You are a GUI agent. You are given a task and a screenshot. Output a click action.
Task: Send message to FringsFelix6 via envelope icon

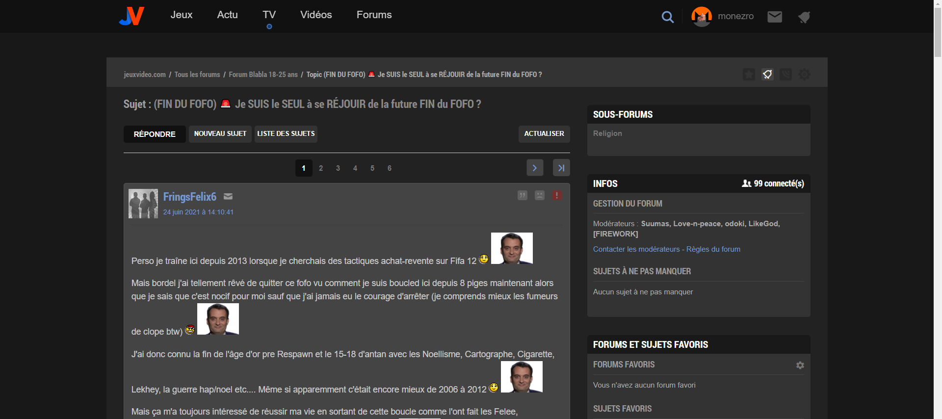pyautogui.click(x=228, y=197)
